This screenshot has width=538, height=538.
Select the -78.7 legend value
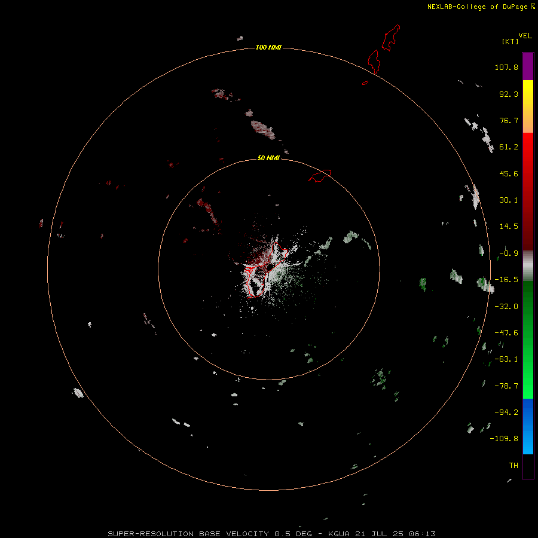(506, 386)
